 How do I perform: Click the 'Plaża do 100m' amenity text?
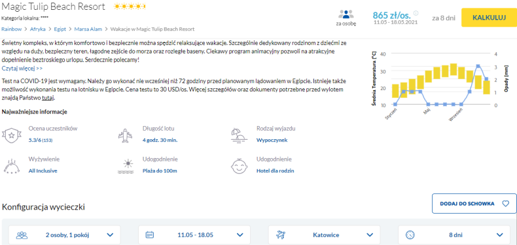[x=160, y=171]
